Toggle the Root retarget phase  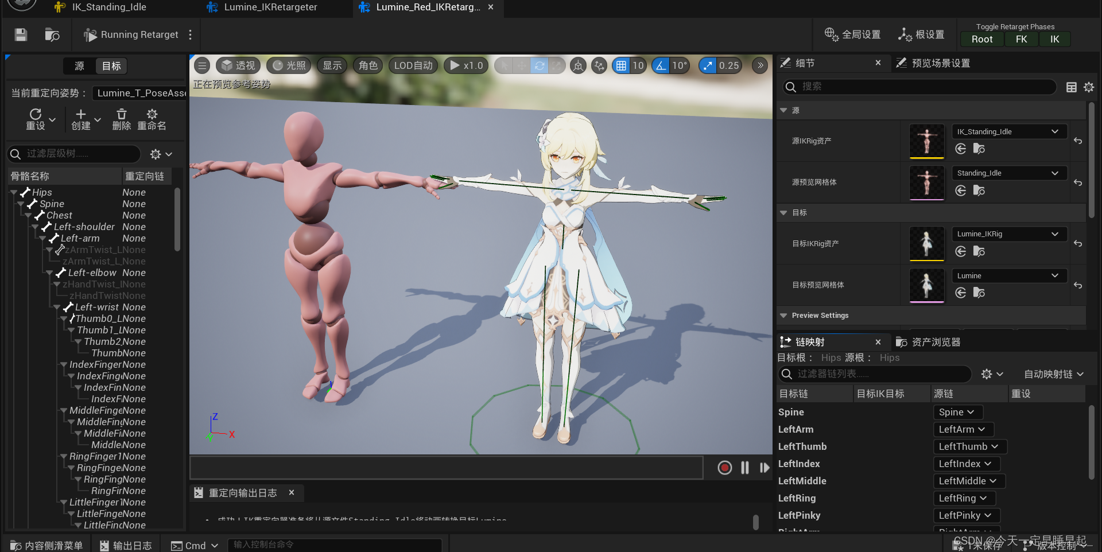pos(982,39)
